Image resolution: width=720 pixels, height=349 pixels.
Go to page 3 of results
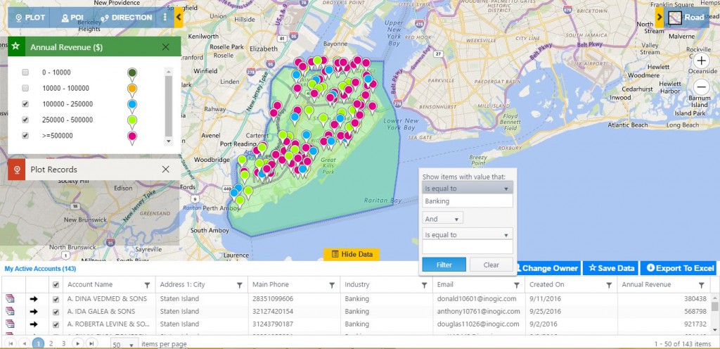64,343
